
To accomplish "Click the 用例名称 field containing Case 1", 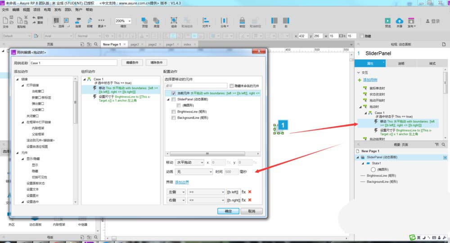I will pyautogui.click(x=73, y=63).
